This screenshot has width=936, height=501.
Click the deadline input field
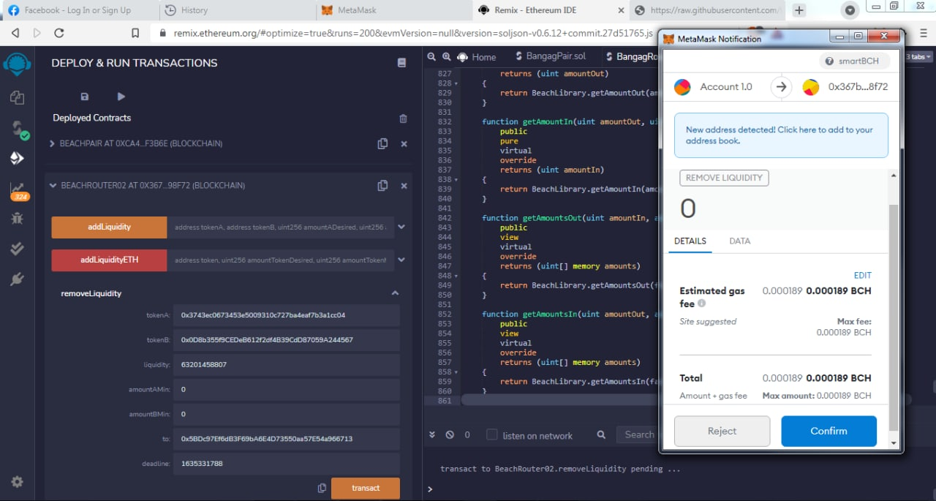point(286,464)
